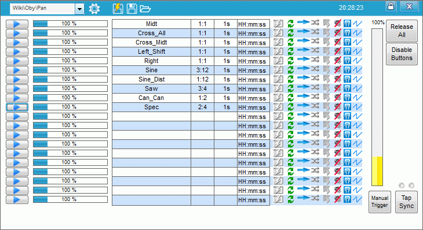Click the Wiki\Oby\Pan combo box field
Image resolution: width=423 pixels, height=230 pixels.
(x=42, y=9)
